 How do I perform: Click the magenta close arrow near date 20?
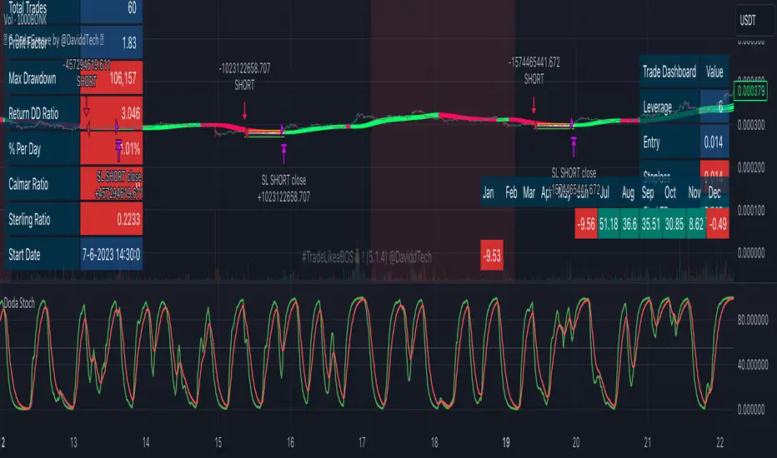click(574, 147)
